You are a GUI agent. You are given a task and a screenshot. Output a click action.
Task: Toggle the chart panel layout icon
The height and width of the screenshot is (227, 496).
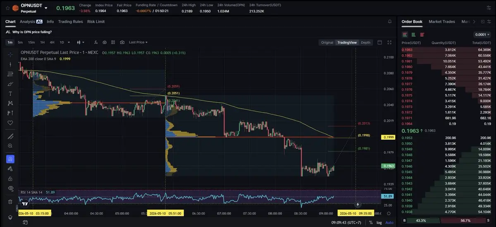click(380, 42)
